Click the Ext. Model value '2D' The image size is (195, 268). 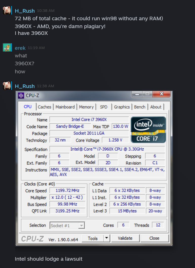(x=108, y=163)
